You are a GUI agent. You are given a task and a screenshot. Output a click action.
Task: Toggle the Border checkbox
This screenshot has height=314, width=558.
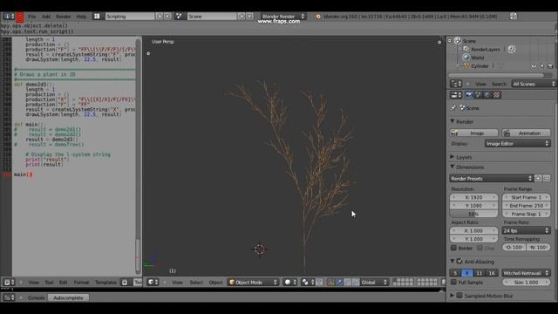click(x=453, y=248)
